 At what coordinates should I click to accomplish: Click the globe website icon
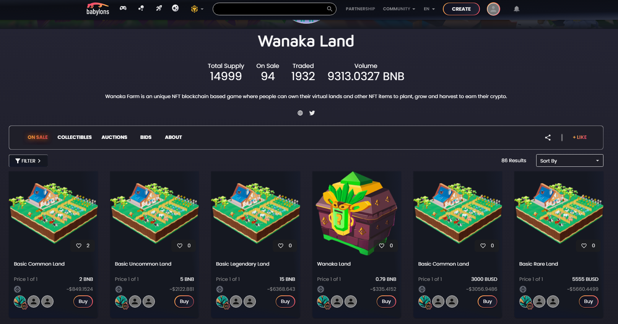300,113
